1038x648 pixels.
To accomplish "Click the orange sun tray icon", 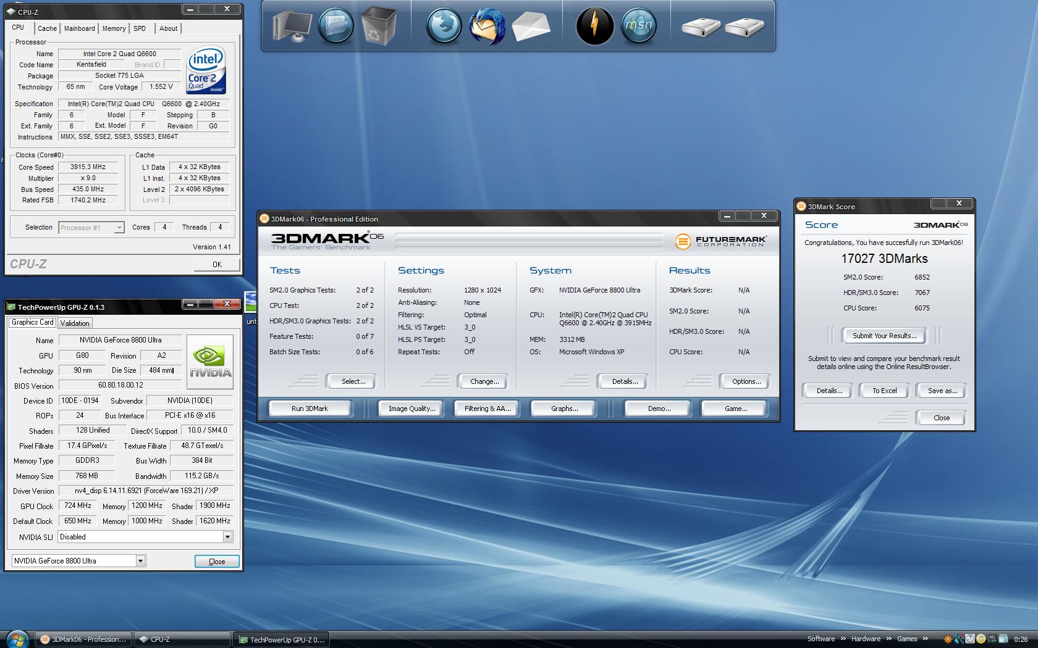I will pos(947,639).
